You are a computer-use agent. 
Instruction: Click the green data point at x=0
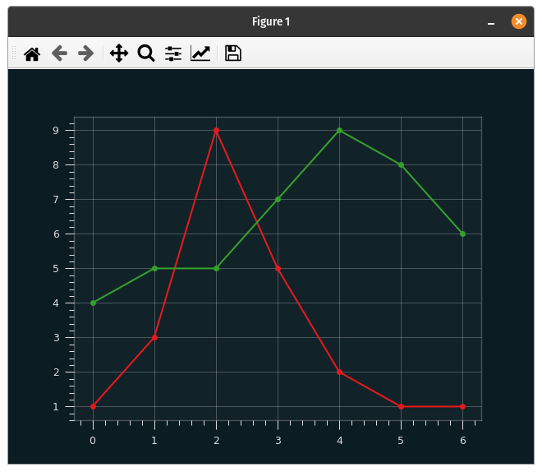coord(93,303)
